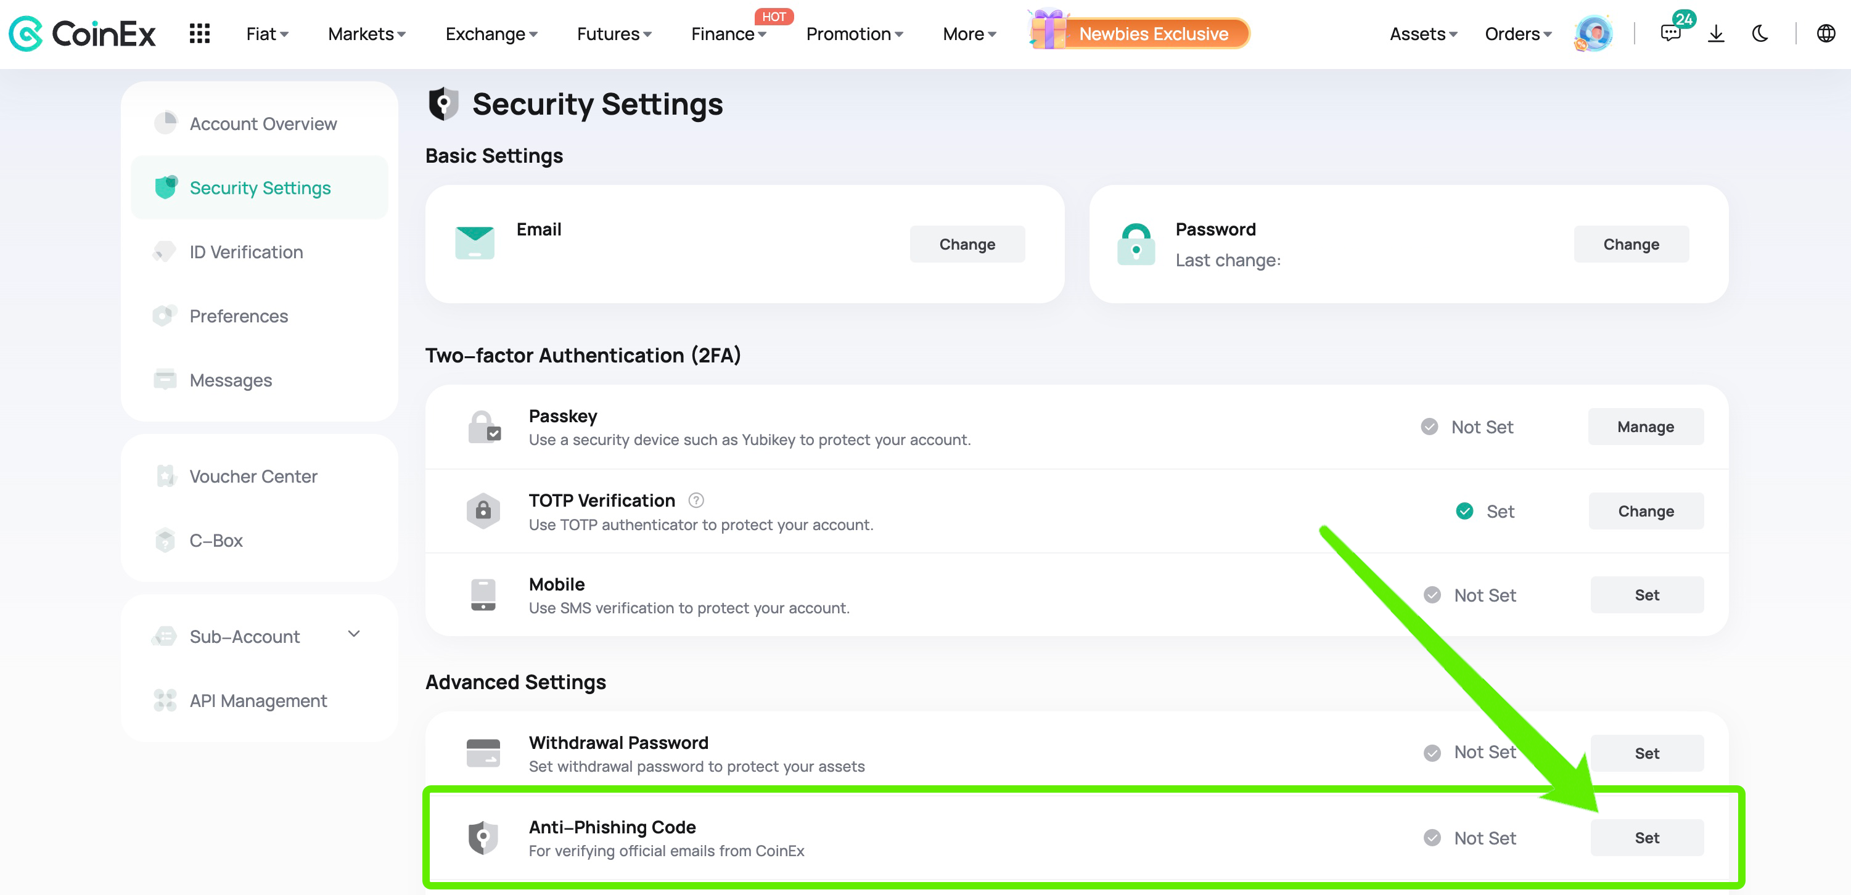Open the user avatar profile icon

[1593, 34]
